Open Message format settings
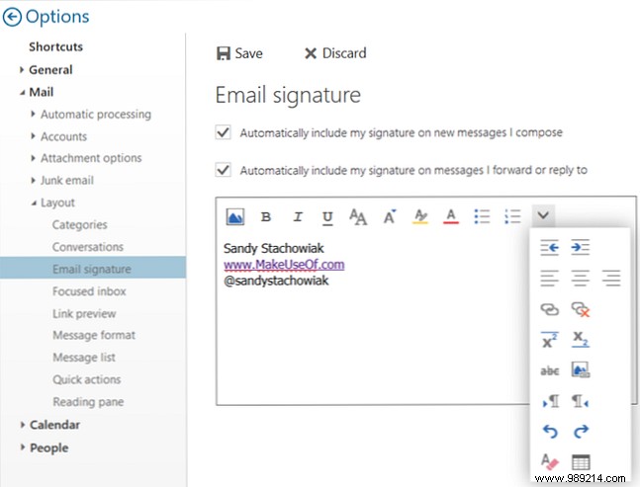Image resolution: width=640 pixels, height=487 pixels. point(94,335)
